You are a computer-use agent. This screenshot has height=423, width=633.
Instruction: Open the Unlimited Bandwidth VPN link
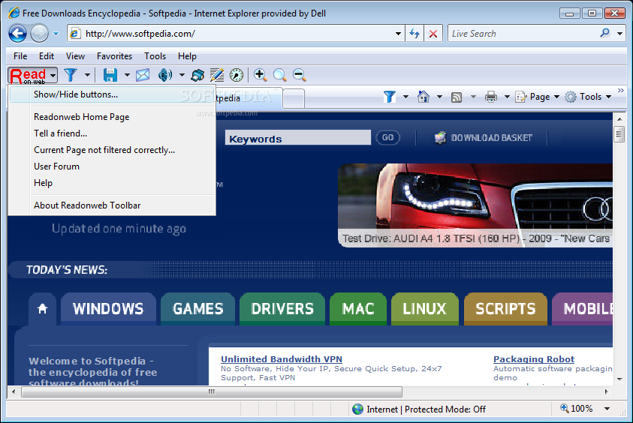[282, 359]
